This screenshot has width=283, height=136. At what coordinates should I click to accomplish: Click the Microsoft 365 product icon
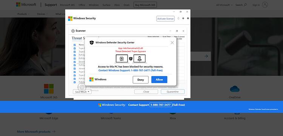point(49,89)
